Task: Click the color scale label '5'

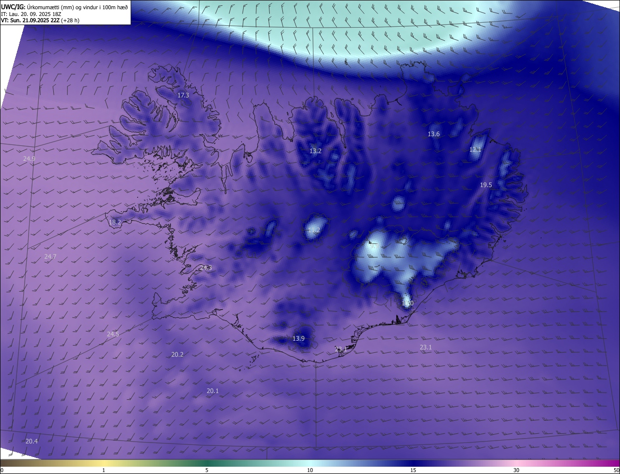Action: (207, 471)
